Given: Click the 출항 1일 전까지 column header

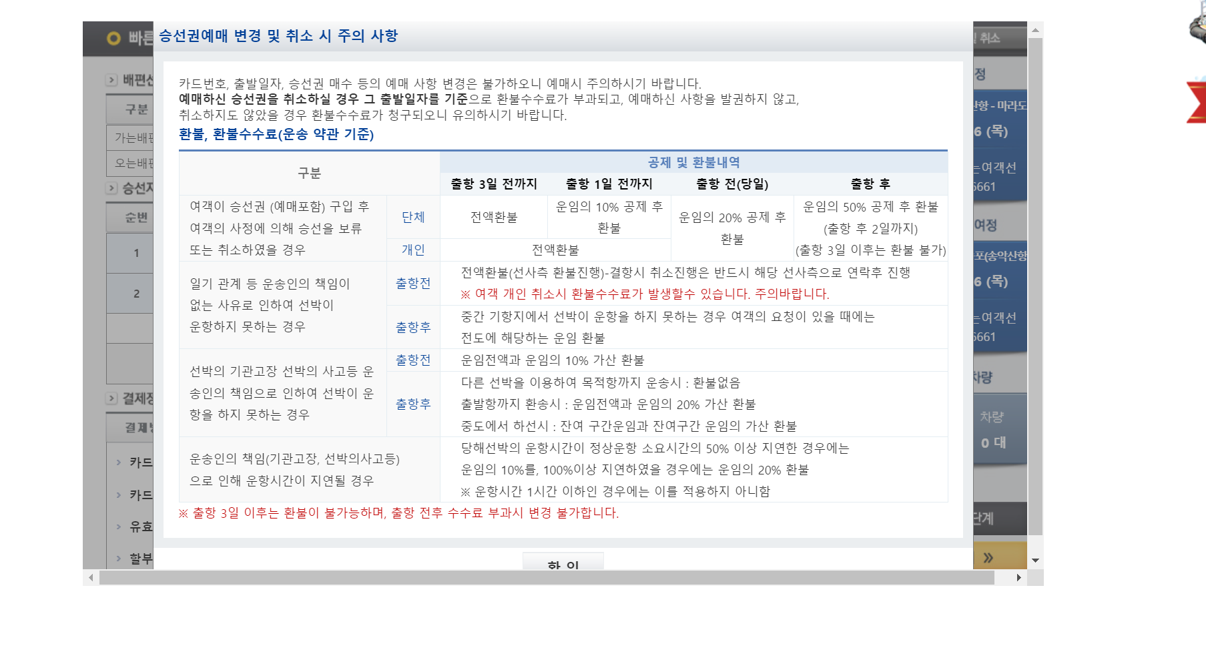Looking at the screenshot, I should click(609, 184).
